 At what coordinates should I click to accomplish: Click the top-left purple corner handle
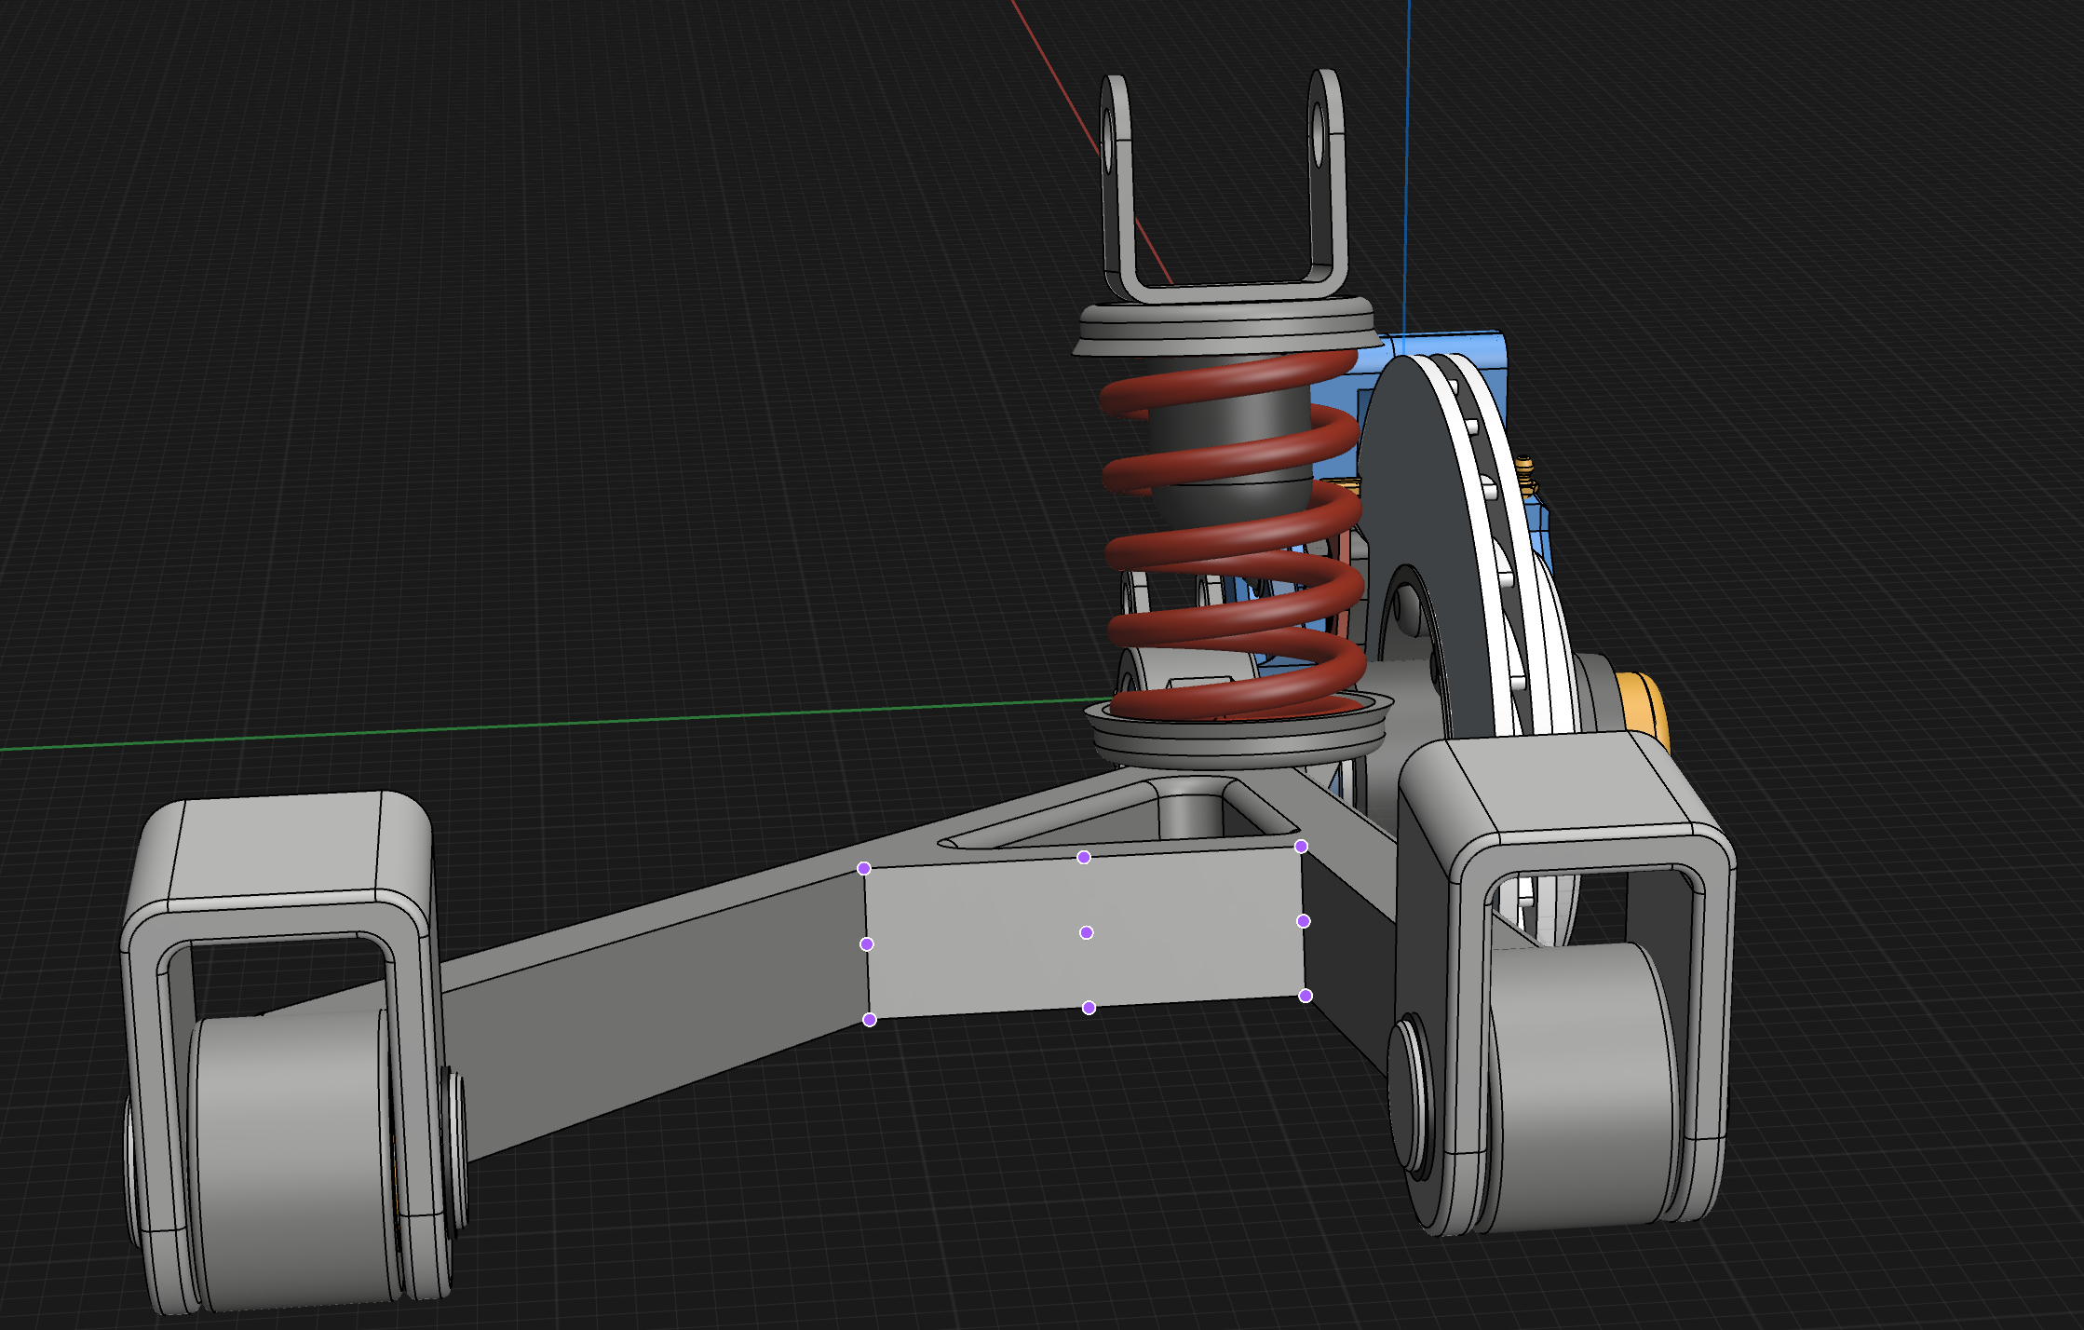coord(864,868)
